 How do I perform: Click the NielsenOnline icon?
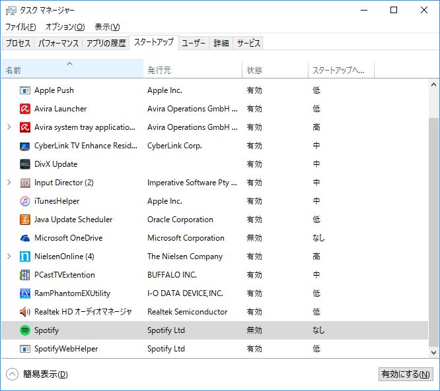point(25,257)
